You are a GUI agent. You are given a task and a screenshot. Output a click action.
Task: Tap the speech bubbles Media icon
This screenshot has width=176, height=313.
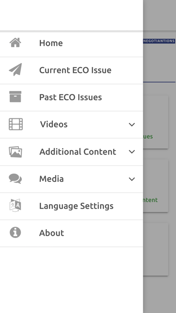pyautogui.click(x=15, y=179)
